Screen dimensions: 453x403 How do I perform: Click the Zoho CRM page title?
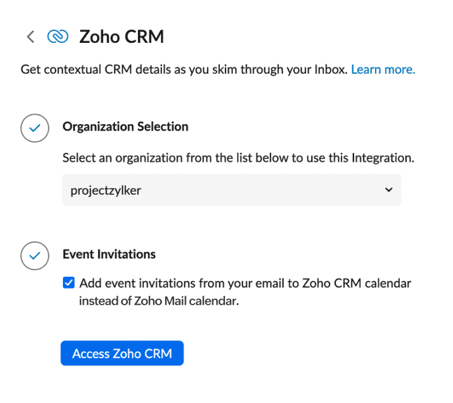pyautogui.click(x=121, y=37)
